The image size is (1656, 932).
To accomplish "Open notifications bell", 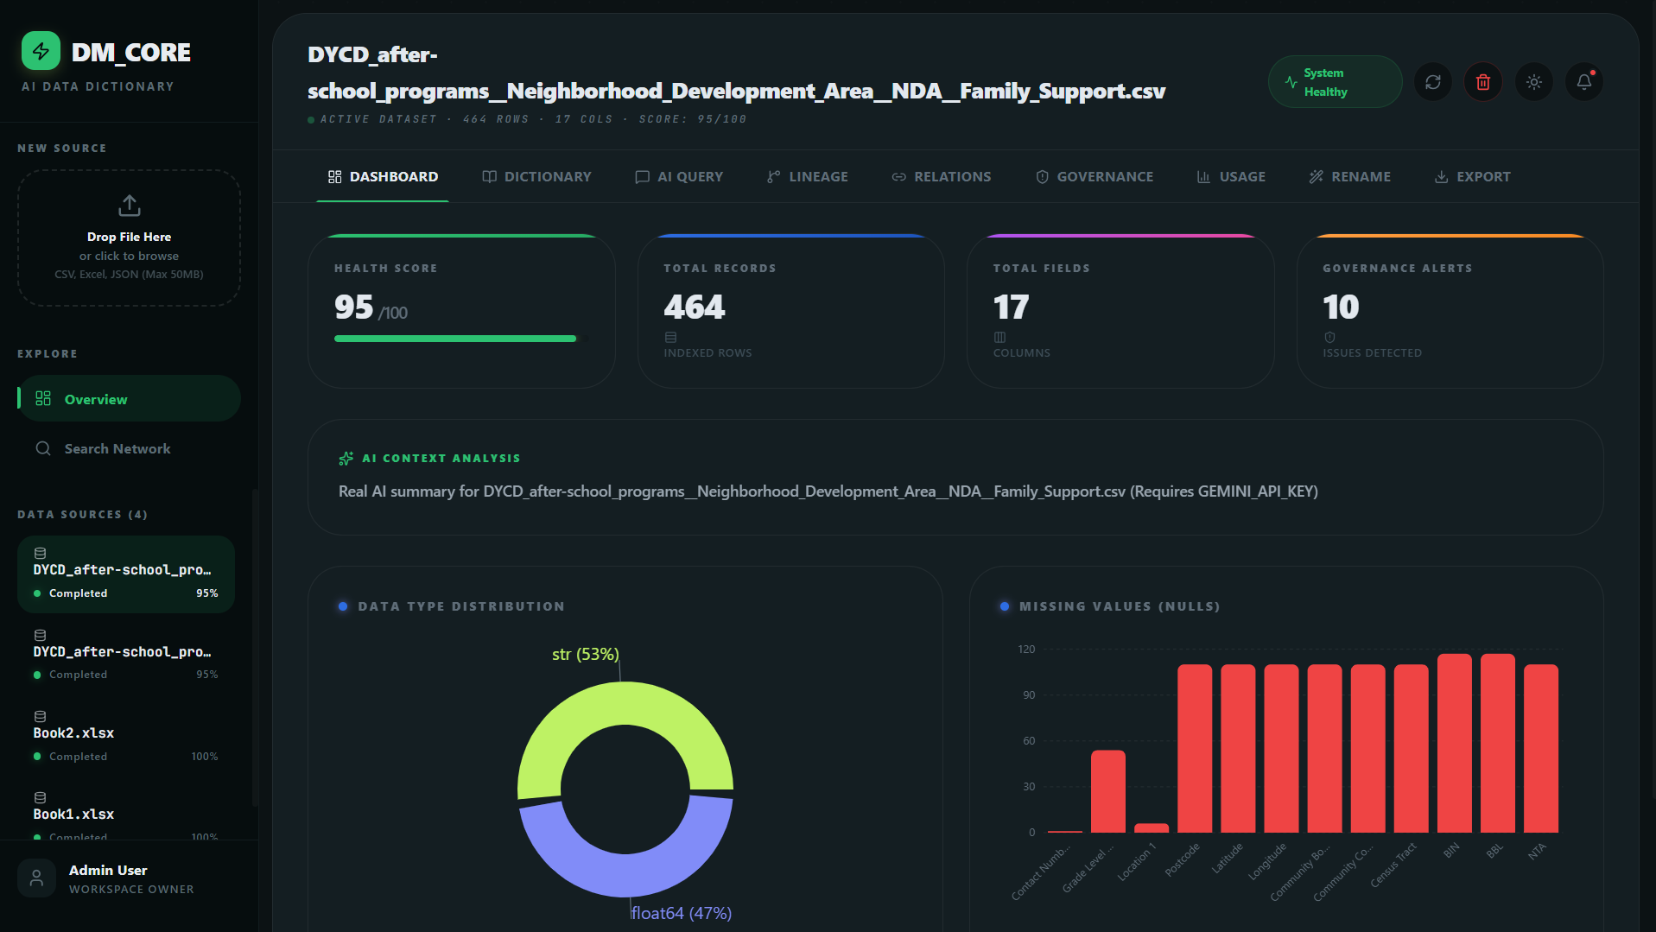I will (x=1584, y=82).
